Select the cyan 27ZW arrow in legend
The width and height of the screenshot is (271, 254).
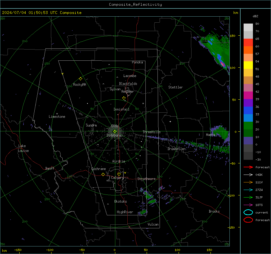click(248, 190)
